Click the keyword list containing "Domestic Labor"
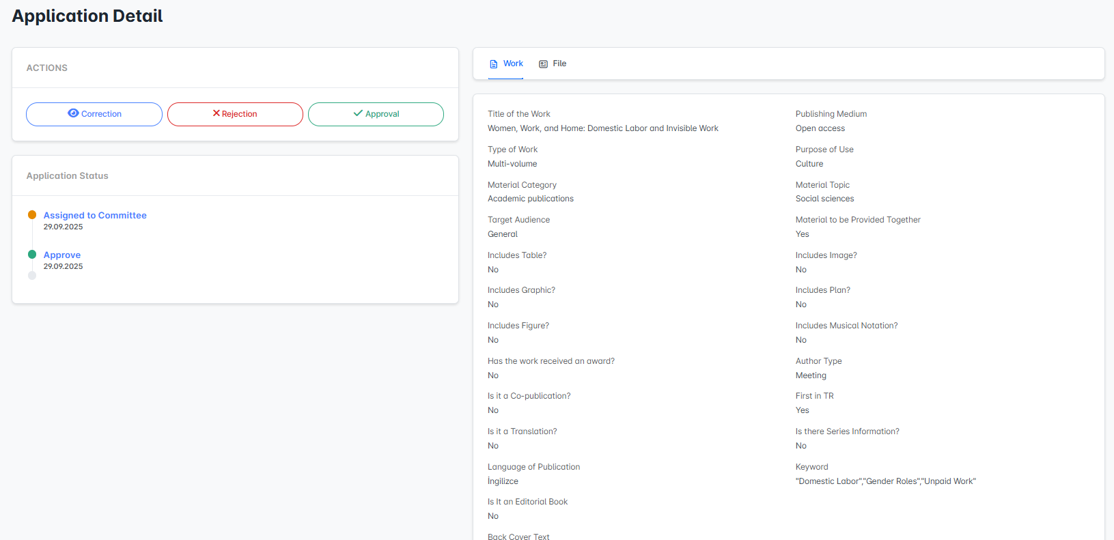1114x540 pixels. pyautogui.click(x=885, y=481)
